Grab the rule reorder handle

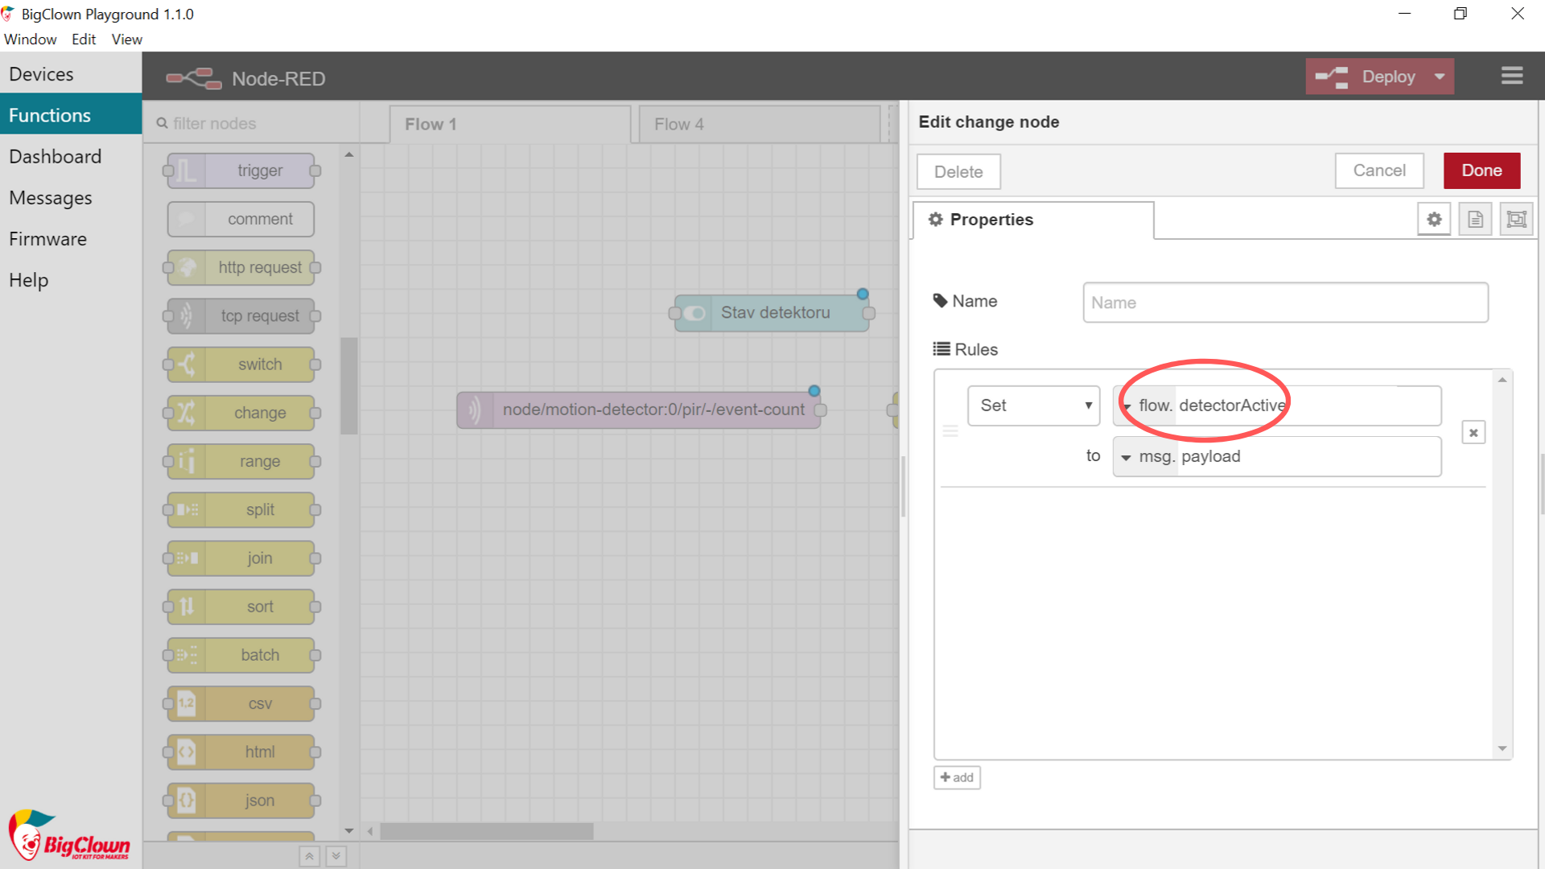950,432
